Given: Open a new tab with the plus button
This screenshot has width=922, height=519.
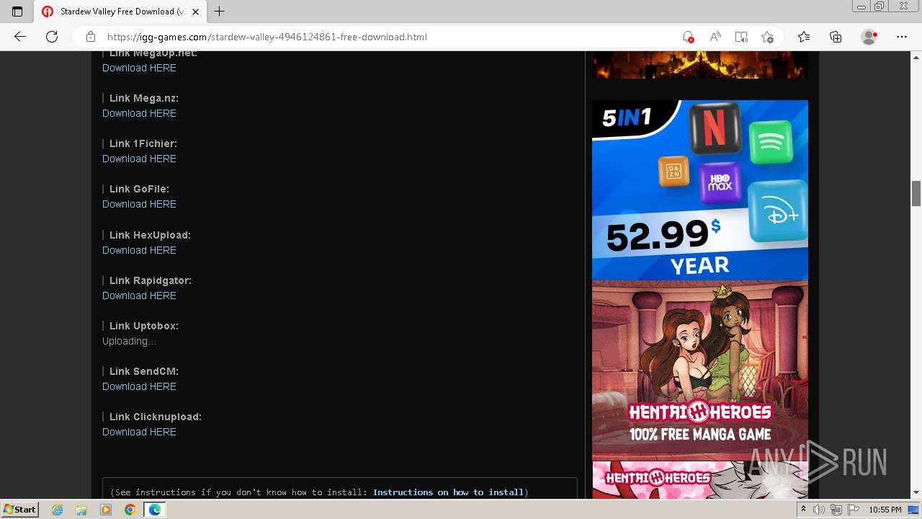Looking at the screenshot, I should click(220, 12).
